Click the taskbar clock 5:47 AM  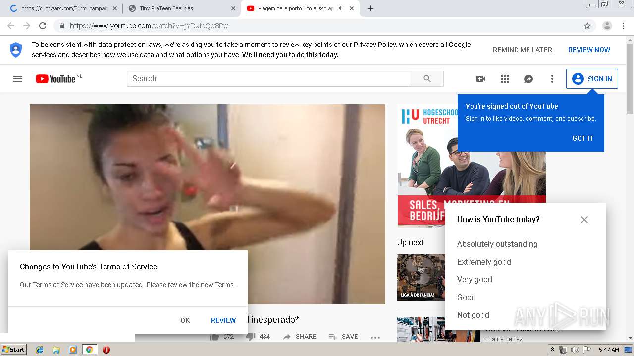(609, 350)
